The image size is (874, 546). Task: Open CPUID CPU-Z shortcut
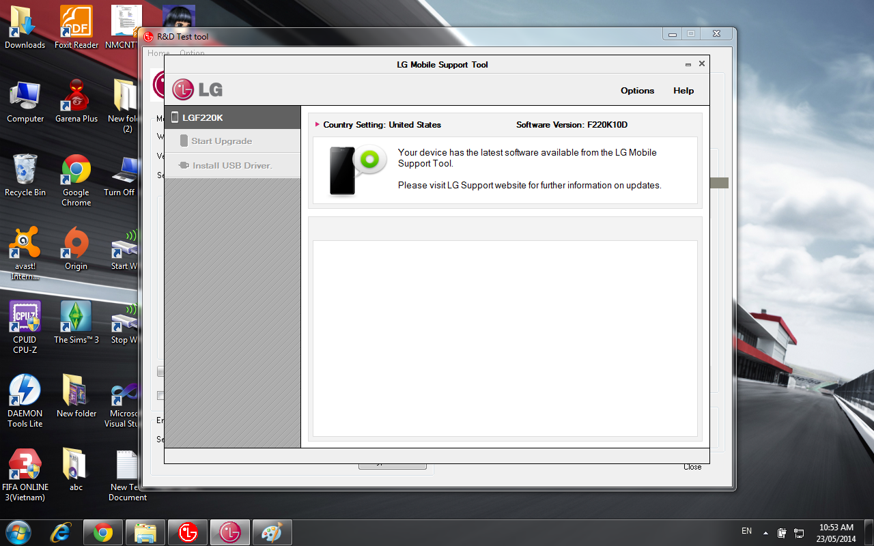[x=25, y=327]
